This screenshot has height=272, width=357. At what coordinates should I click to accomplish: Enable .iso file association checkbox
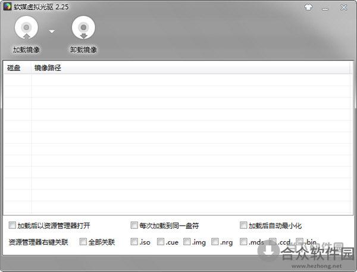click(134, 242)
